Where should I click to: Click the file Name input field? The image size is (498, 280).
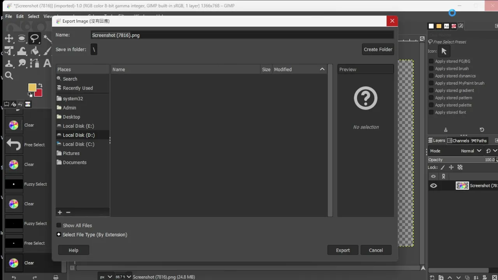[x=242, y=35]
